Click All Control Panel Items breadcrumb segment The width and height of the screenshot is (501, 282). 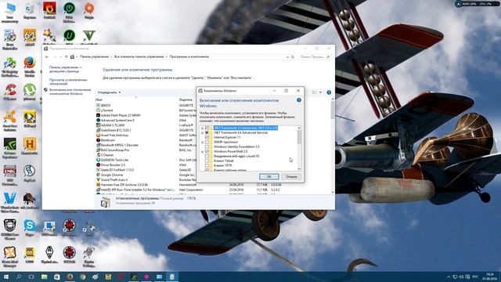coord(139,56)
